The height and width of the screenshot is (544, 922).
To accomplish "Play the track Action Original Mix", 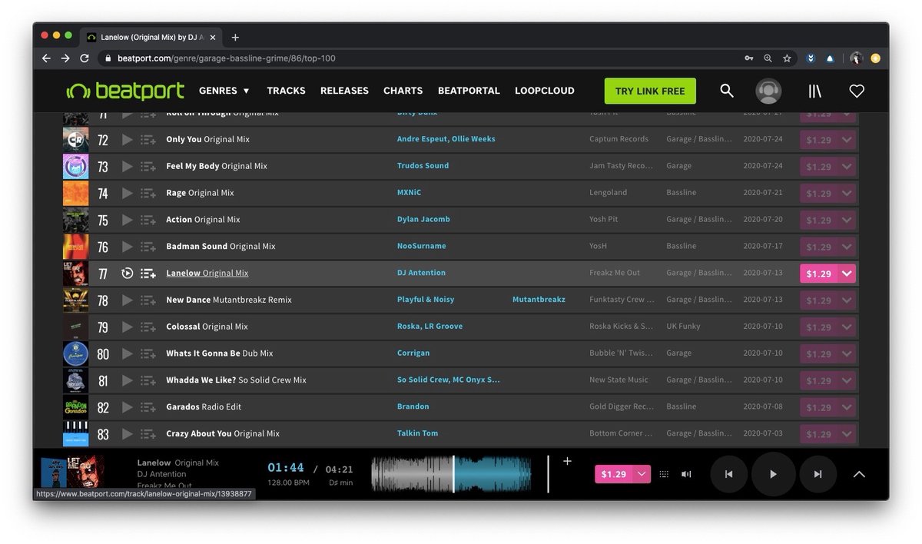I will click(128, 220).
